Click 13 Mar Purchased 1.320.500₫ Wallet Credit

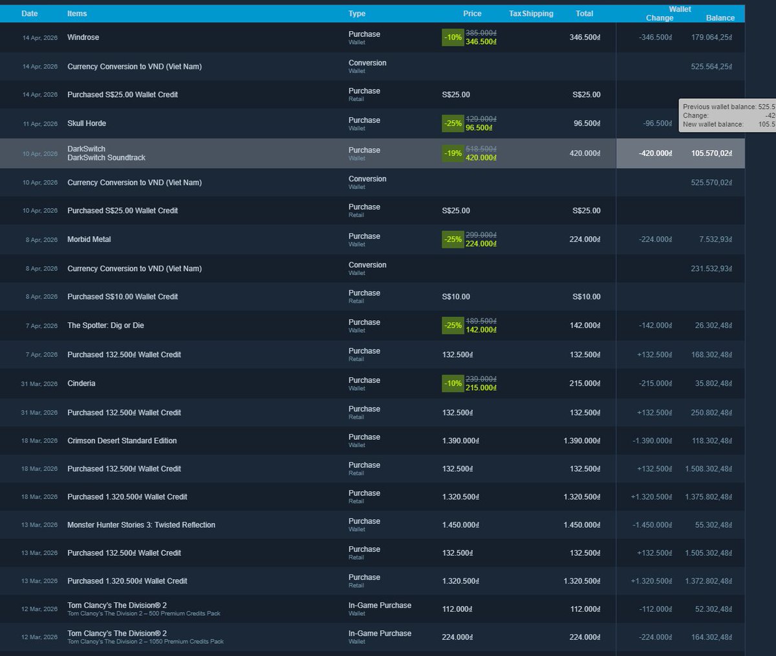372,581
